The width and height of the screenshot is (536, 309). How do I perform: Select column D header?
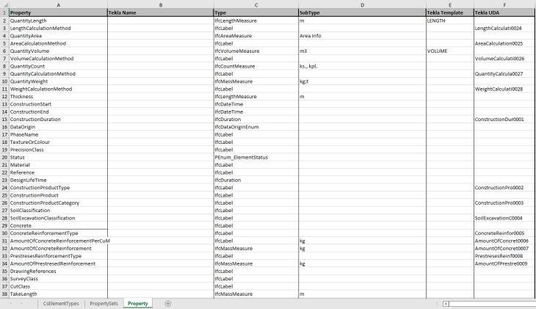(362, 5)
